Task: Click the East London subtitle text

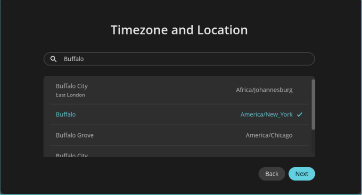Action: [70, 95]
